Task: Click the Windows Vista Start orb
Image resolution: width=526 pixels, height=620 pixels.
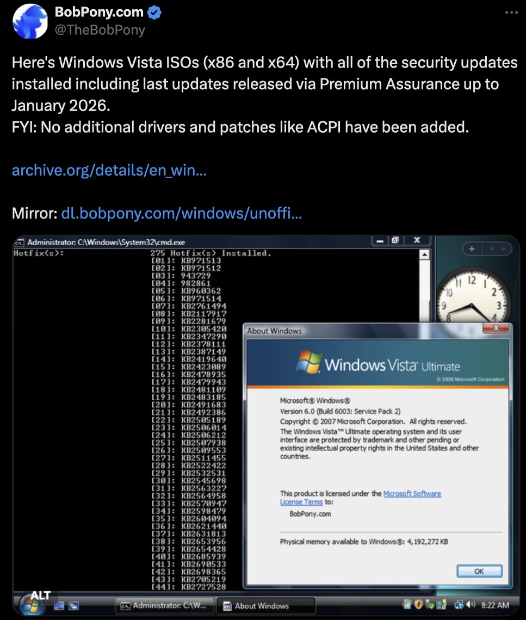Action: [x=31, y=604]
